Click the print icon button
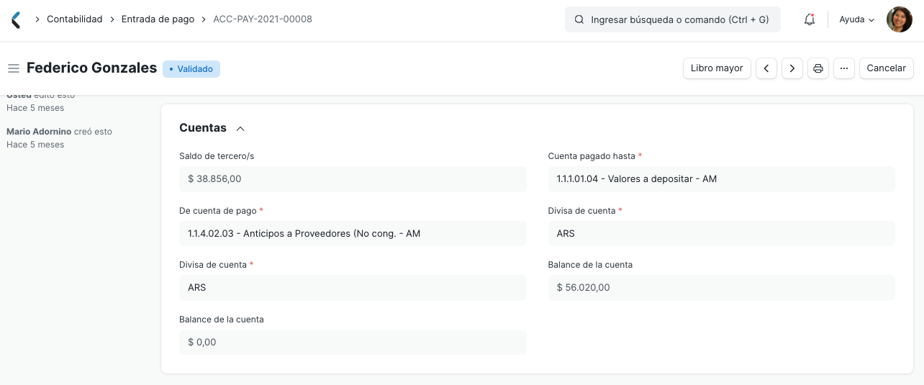The image size is (924, 385). click(818, 68)
